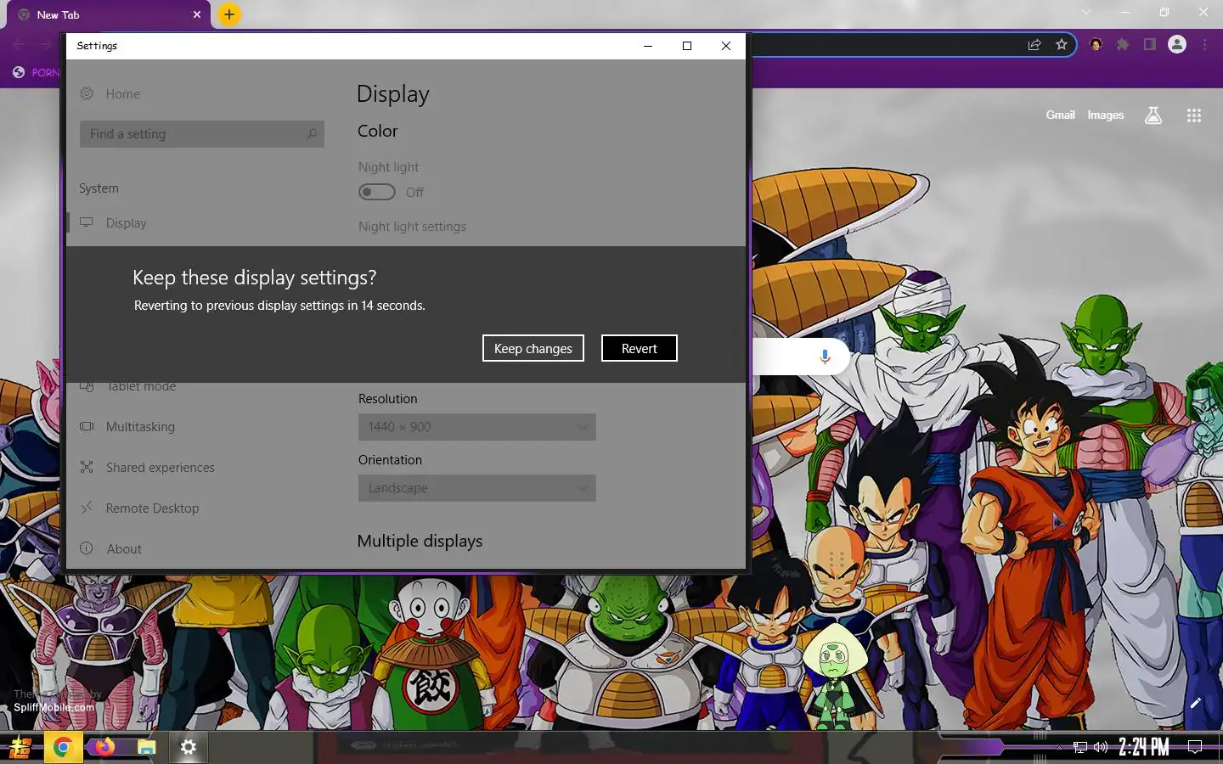Click the SpliffMobile.com theme credit link
The image size is (1223, 764).
point(54,707)
